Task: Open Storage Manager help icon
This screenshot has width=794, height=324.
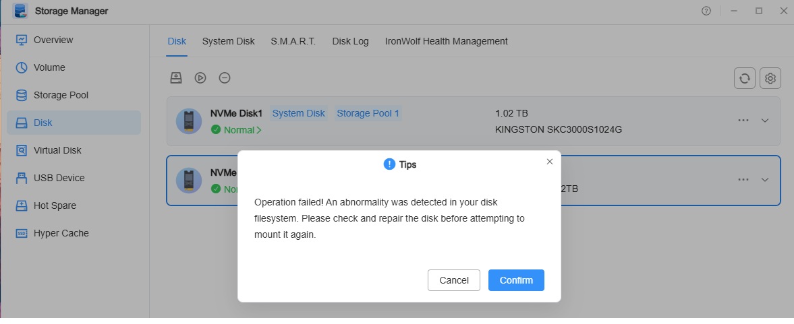Action: (x=706, y=11)
